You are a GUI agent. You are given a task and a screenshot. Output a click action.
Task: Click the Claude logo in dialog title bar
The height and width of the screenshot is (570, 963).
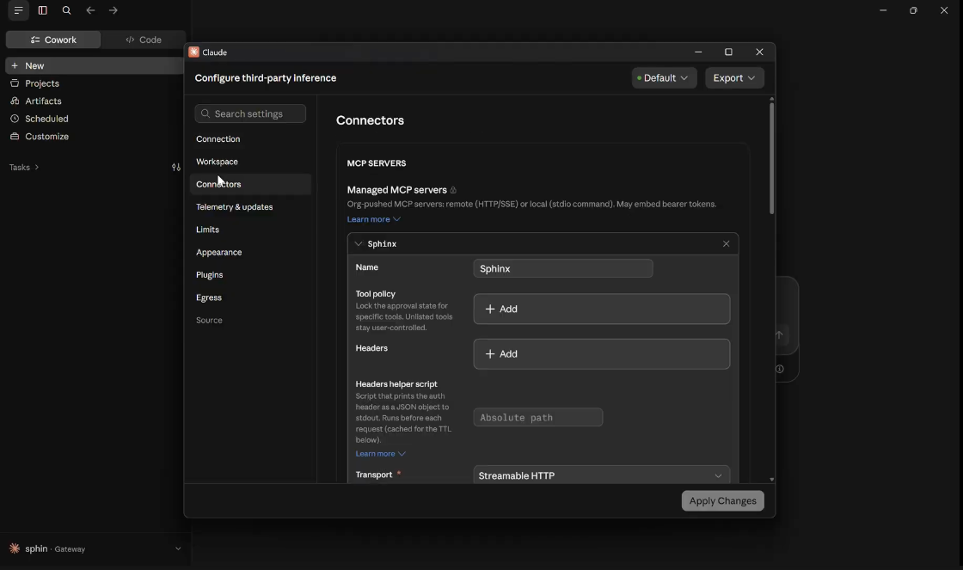click(194, 52)
